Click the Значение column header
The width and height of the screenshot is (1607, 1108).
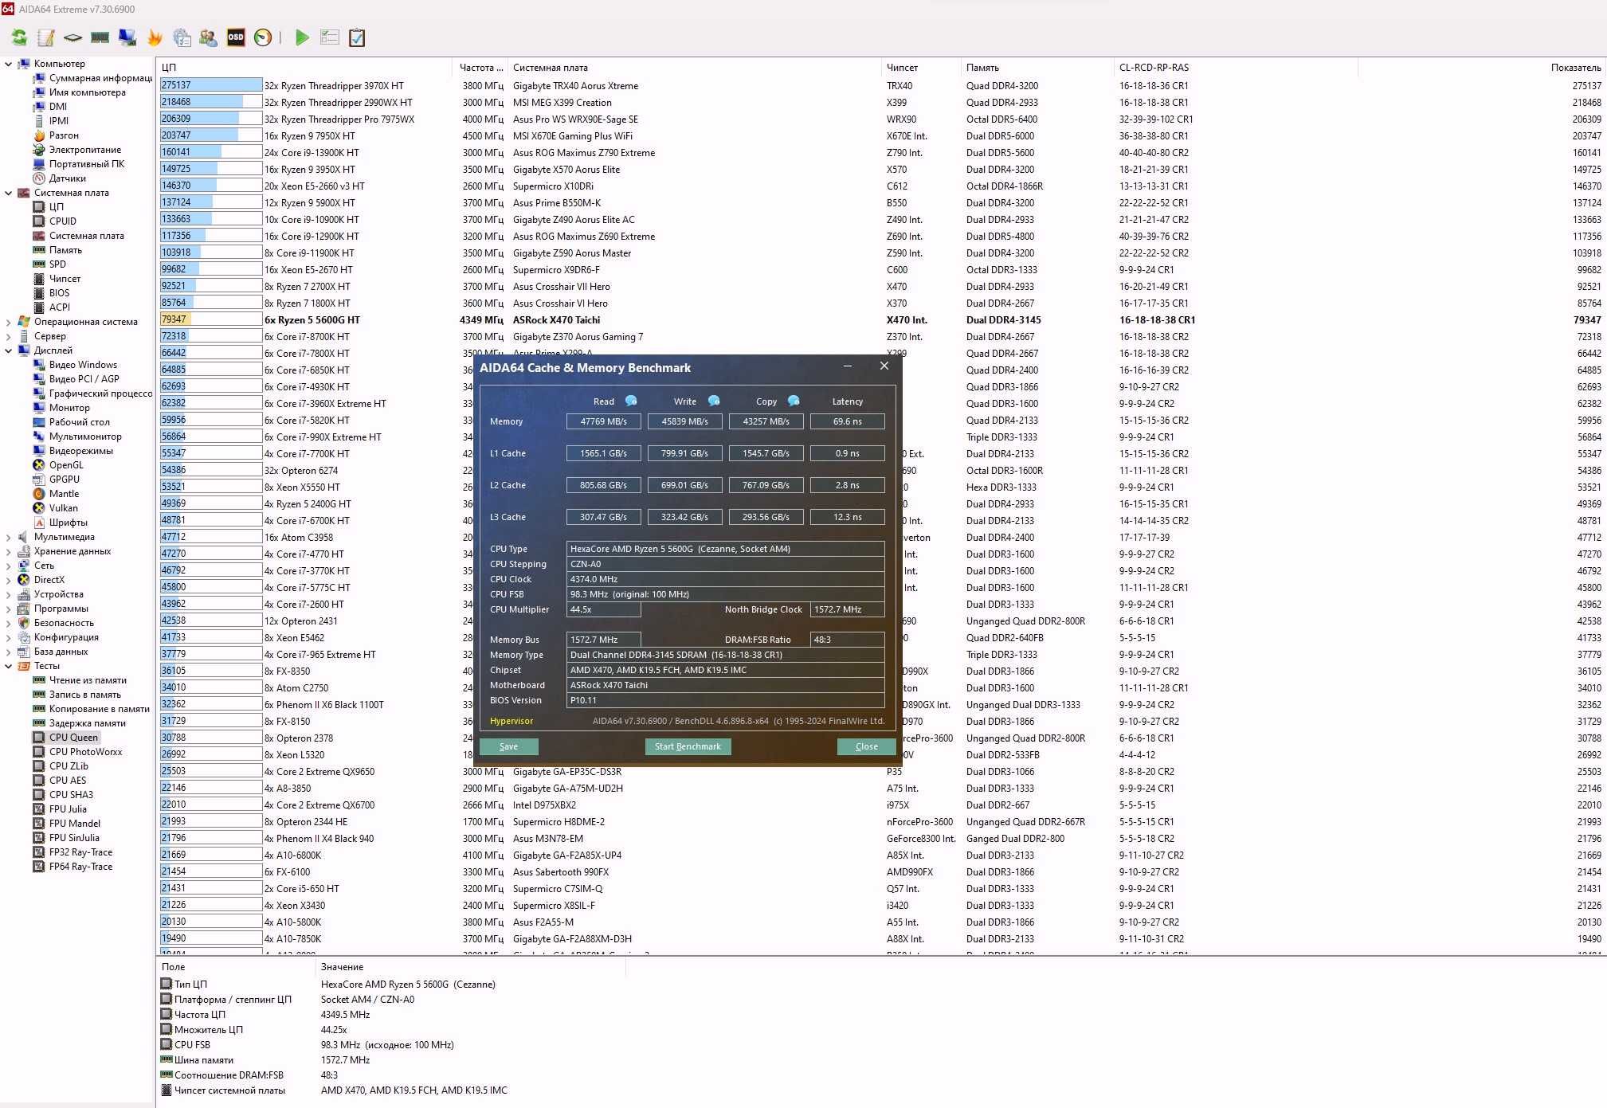coord(470,967)
